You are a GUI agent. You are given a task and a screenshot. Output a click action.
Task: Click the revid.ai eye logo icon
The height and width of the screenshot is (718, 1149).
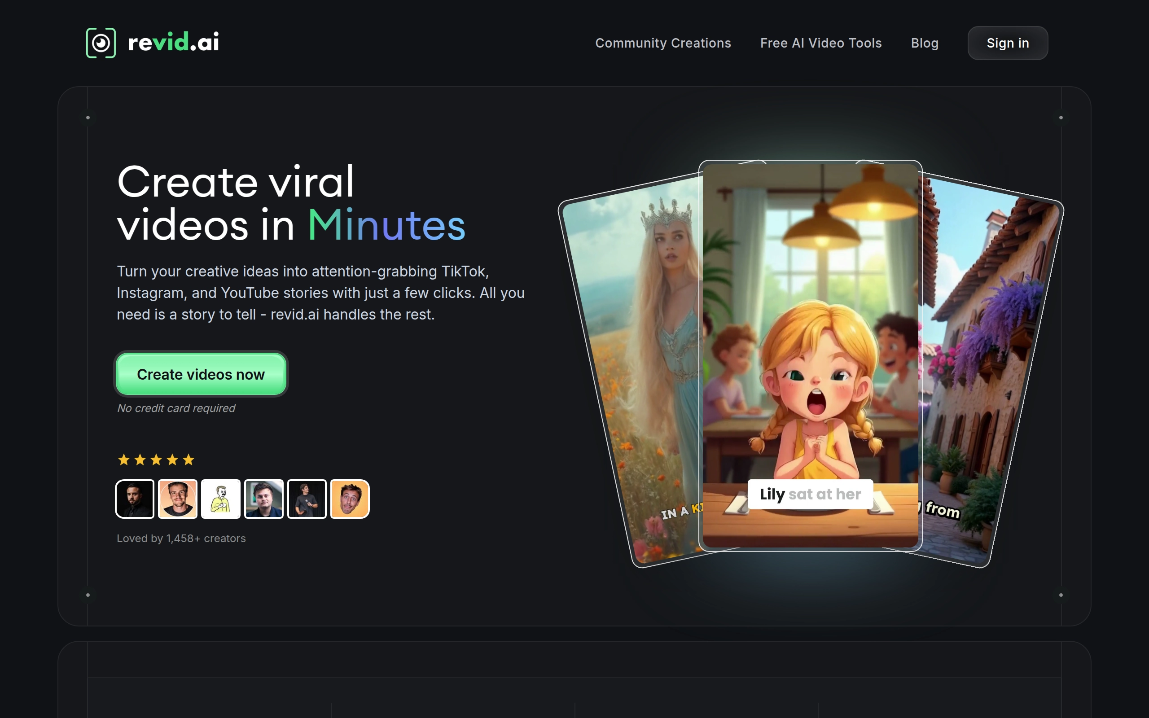click(101, 43)
